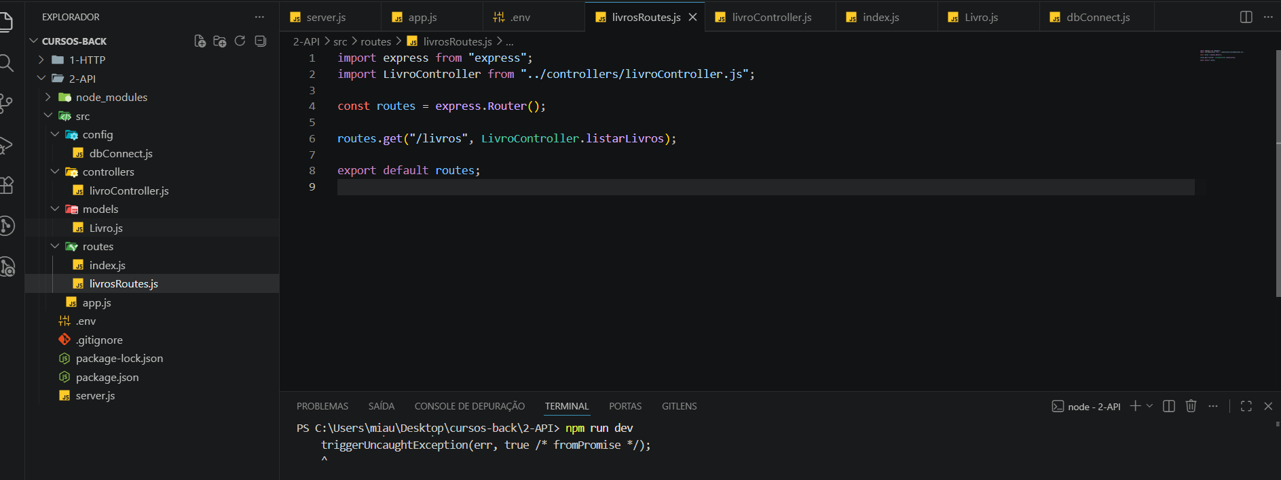Open the .gitignore file
The height and width of the screenshot is (480, 1281).
[152, 340]
